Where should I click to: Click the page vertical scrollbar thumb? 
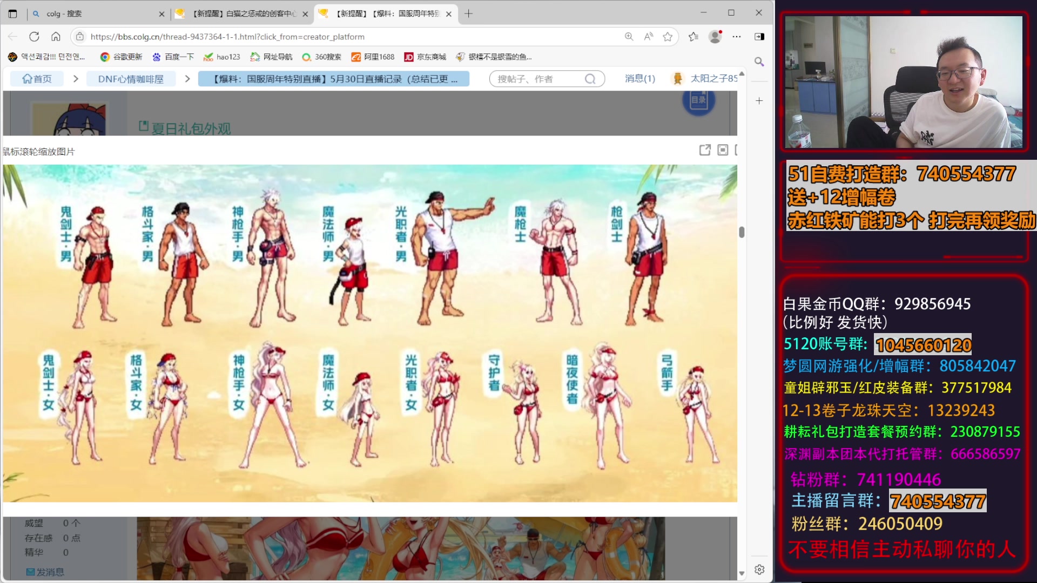point(742,232)
